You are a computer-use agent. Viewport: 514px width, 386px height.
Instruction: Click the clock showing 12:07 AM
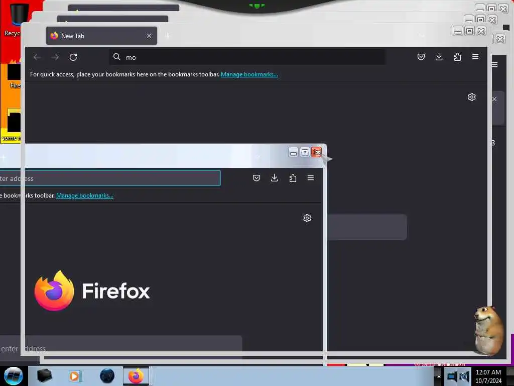(488, 376)
